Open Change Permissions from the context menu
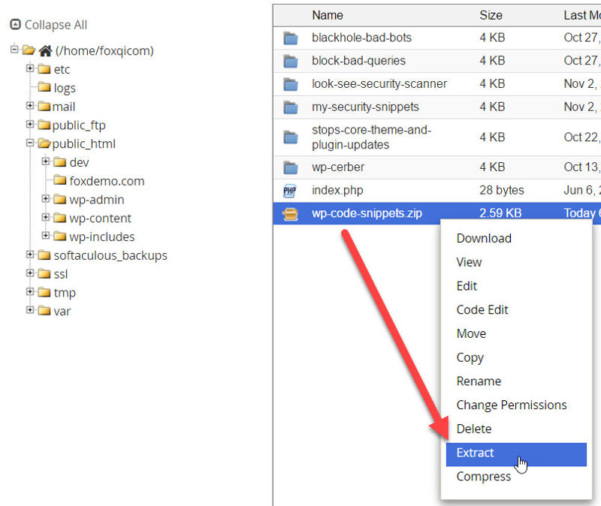Image resolution: width=601 pixels, height=506 pixels. pos(512,405)
